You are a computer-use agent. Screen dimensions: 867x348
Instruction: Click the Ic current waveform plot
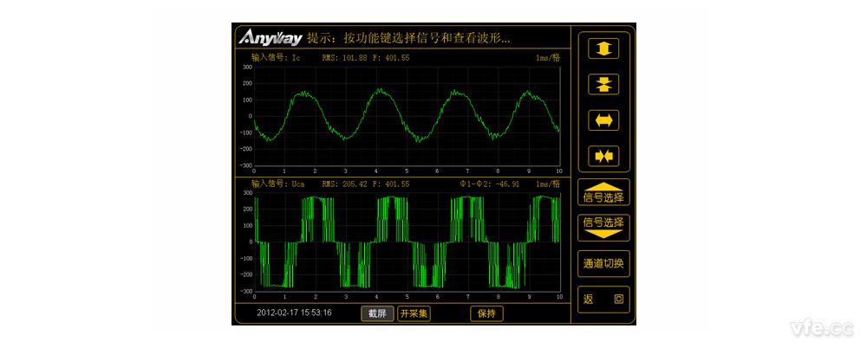[x=406, y=115]
